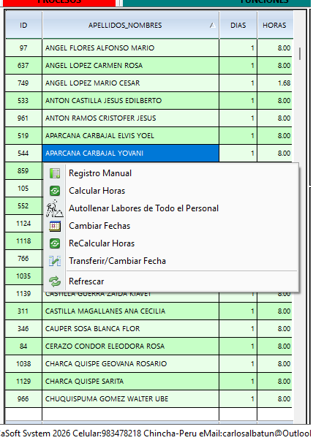Screen dimensions: 313x443
Task: Click the vertical scrollbar thumb of the grid
Action: click(x=299, y=53)
